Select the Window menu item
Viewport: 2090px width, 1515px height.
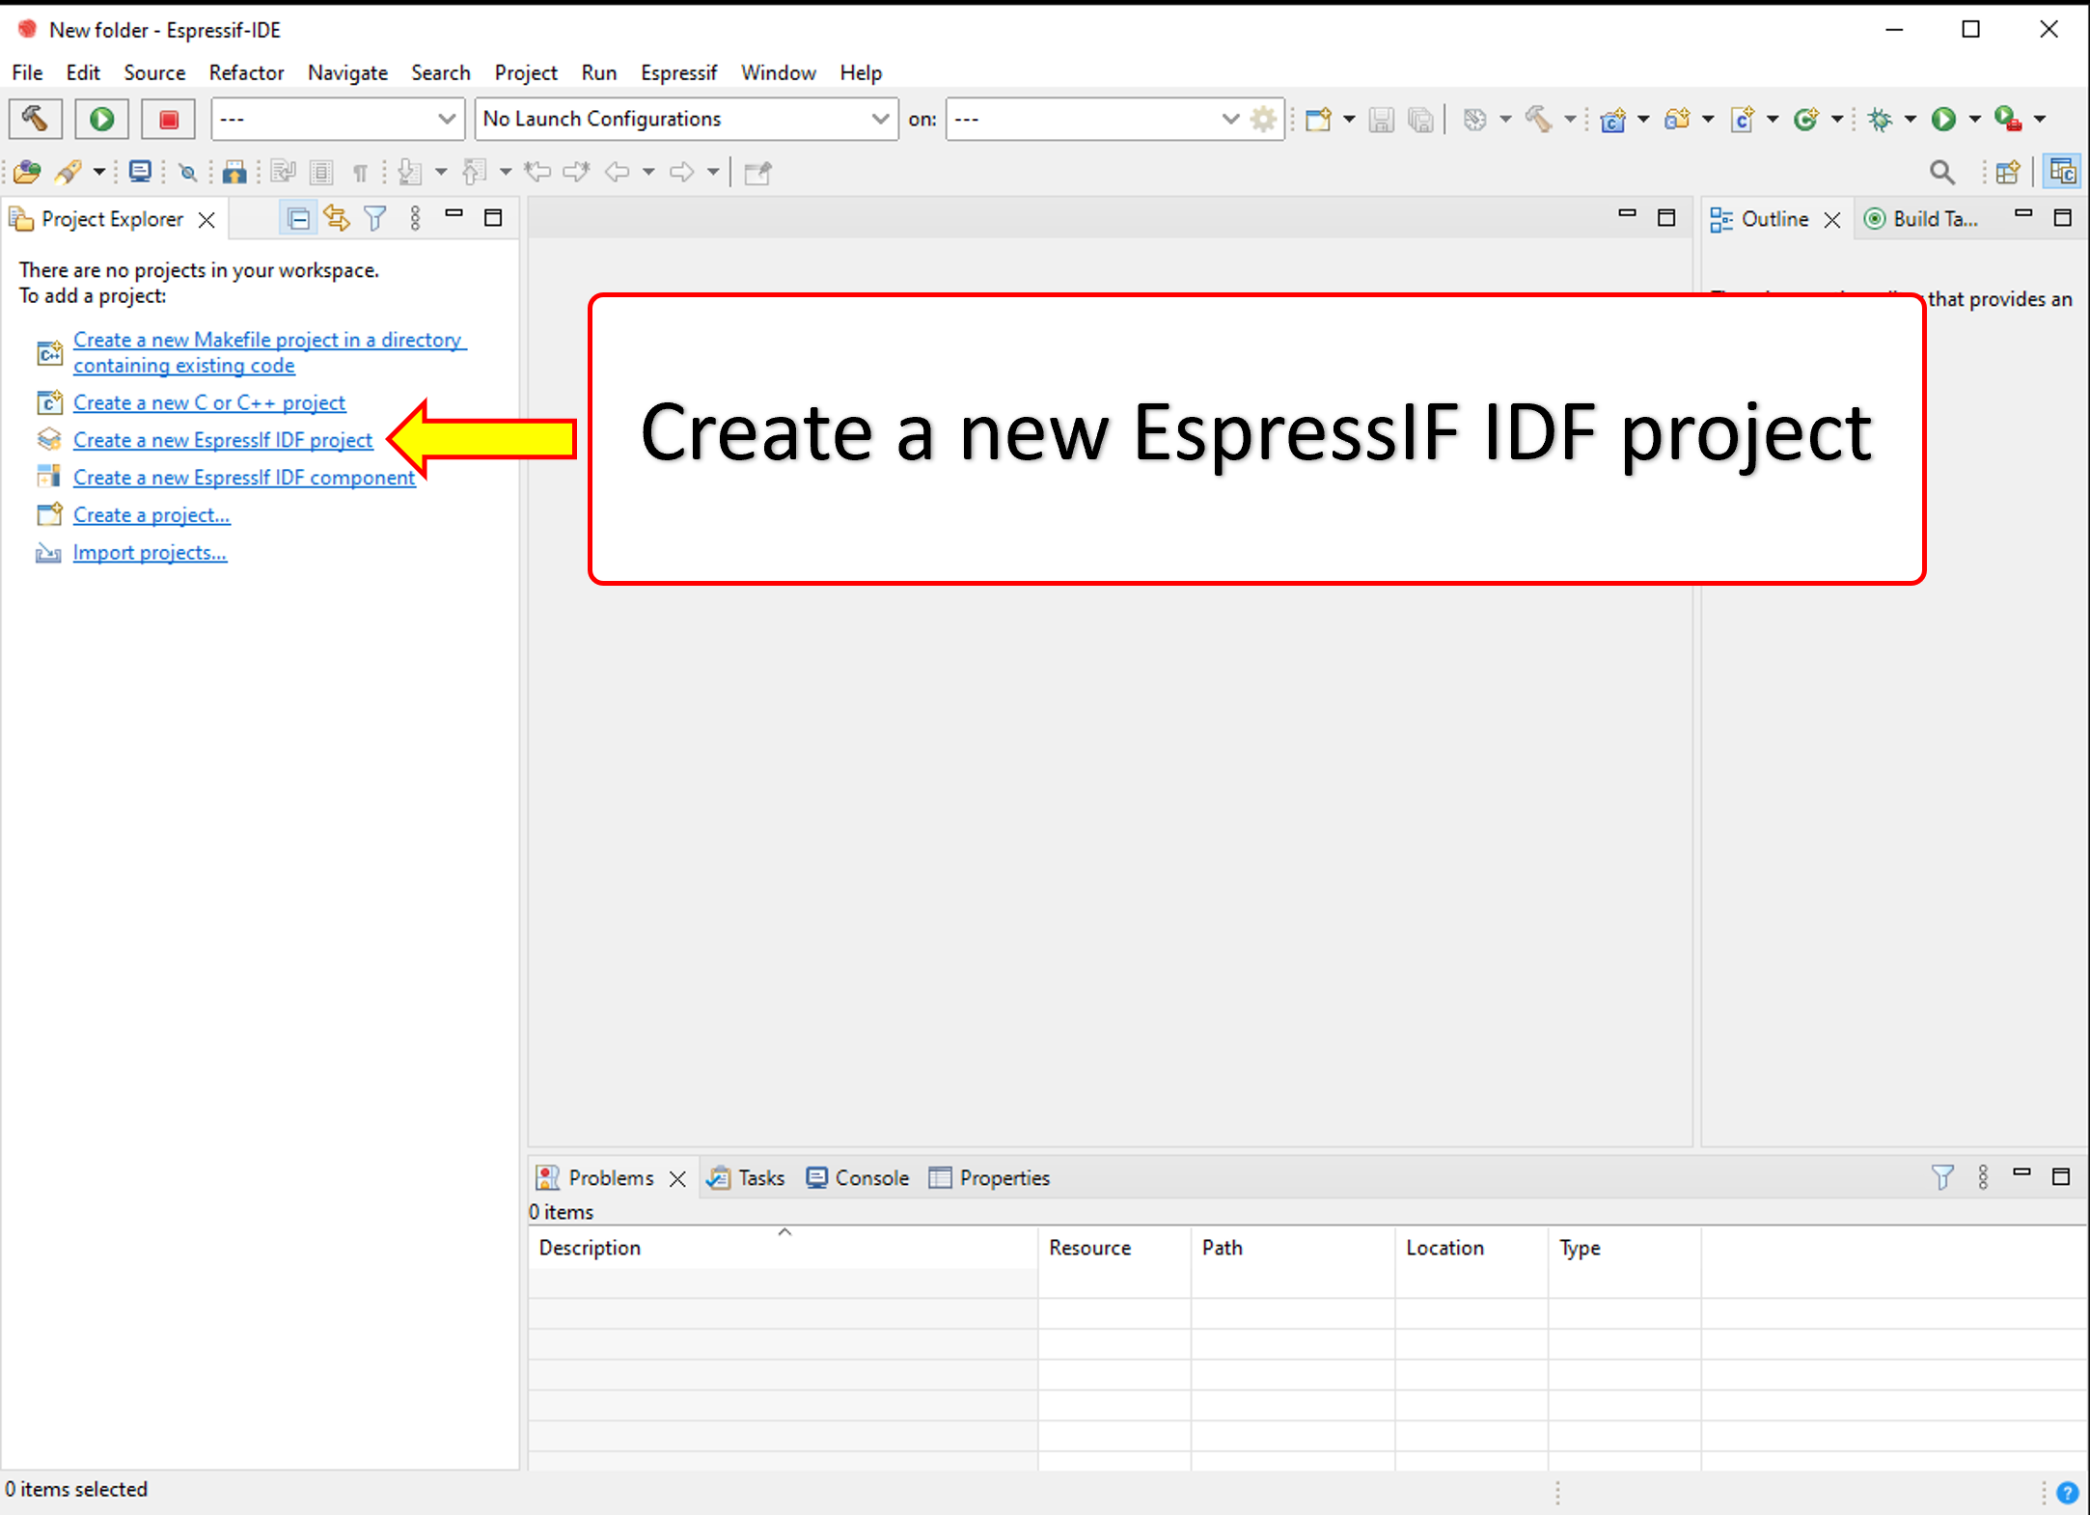click(779, 71)
